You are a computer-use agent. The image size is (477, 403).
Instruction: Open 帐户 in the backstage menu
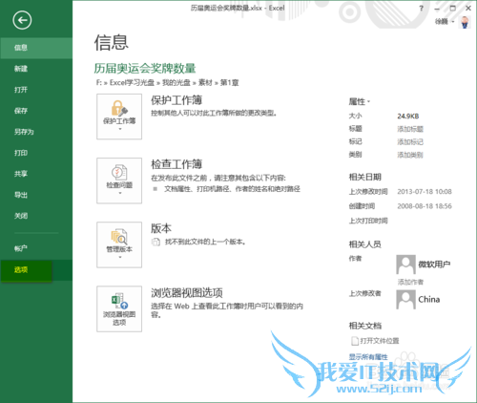36,248
